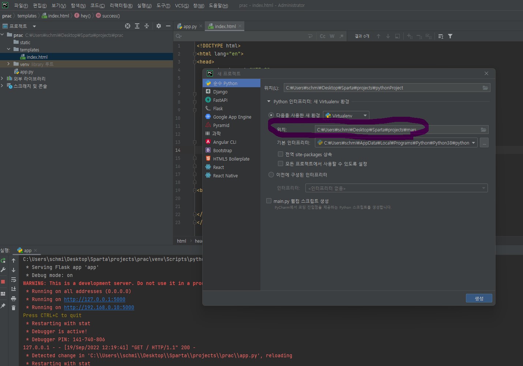The image size is (523, 366).
Task: Open the 리팩터링 menu
Action: pyautogui.click(x=121, y=5)
